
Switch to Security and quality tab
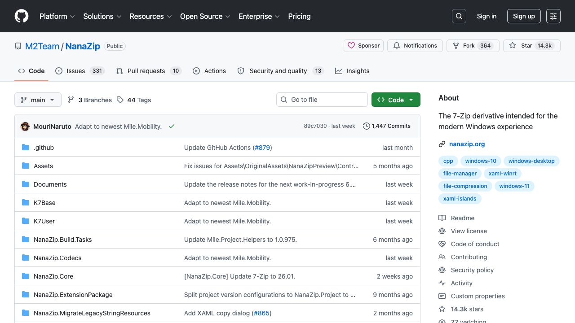pyautogui.click(x=281, y=71)
